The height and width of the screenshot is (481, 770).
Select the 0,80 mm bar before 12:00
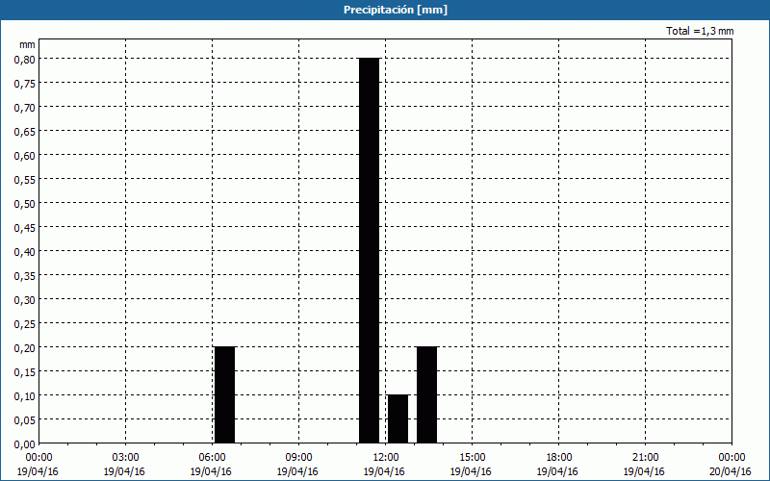coord(370,250)
